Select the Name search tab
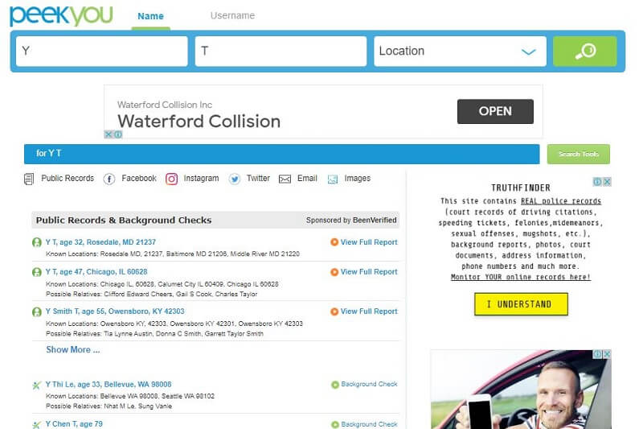The height and width of the screenshot is (429, 643). (x=150, y=15)
